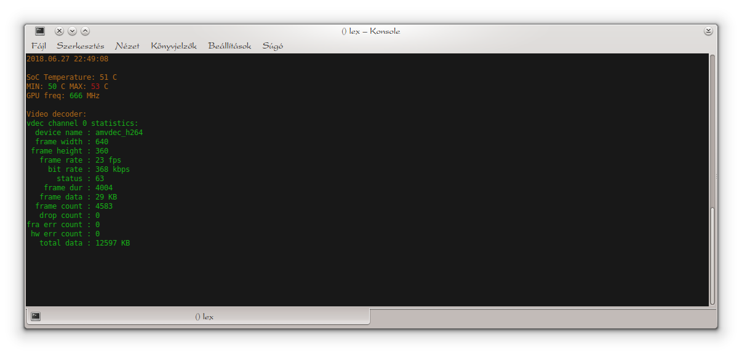This screenshot has height=353, width=742.
Task: Open the Nézet menu
Action: pos(127,46)
